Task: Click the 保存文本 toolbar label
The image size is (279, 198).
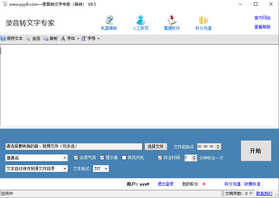Action: click(x=15, y=39)
